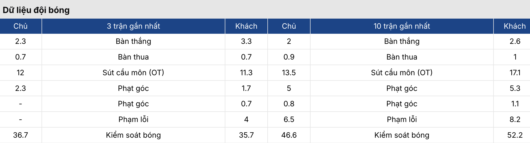
Task: Click the "10 trận gần nhất" column header
Action: pos(402,26)
